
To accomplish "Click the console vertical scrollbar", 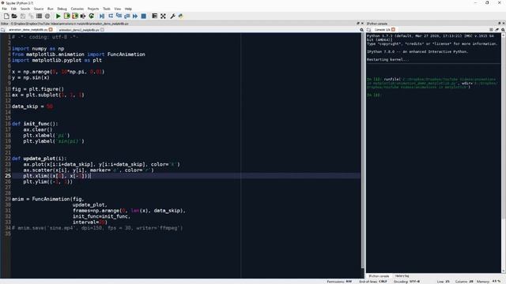I will [504, 153].
